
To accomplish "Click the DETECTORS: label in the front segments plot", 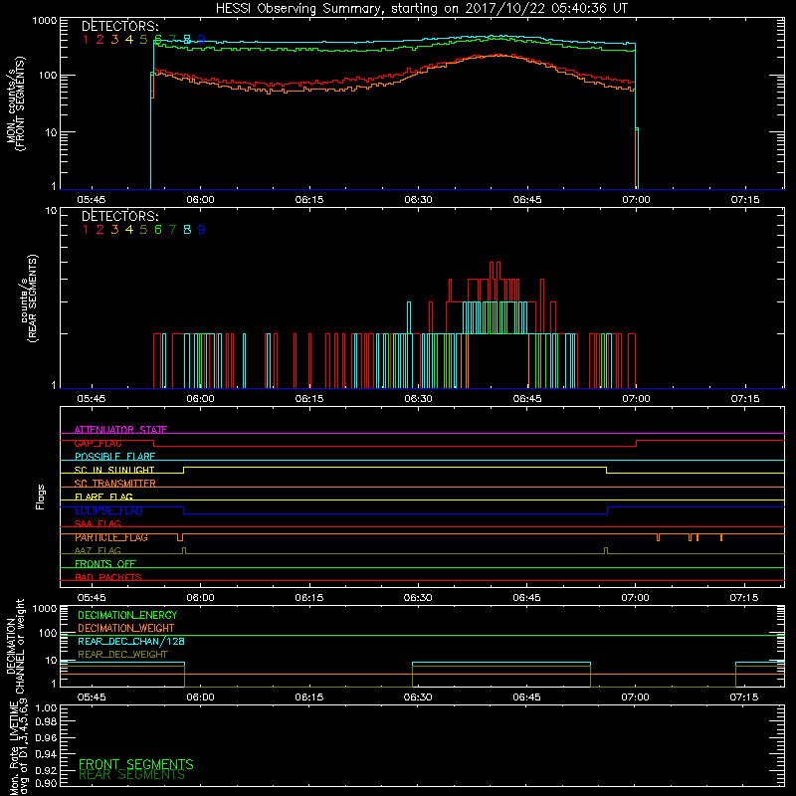I will coord(119,26).
